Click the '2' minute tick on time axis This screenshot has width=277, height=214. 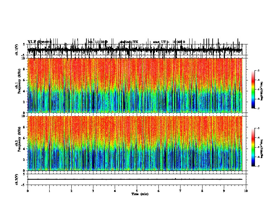pos(71,191)
